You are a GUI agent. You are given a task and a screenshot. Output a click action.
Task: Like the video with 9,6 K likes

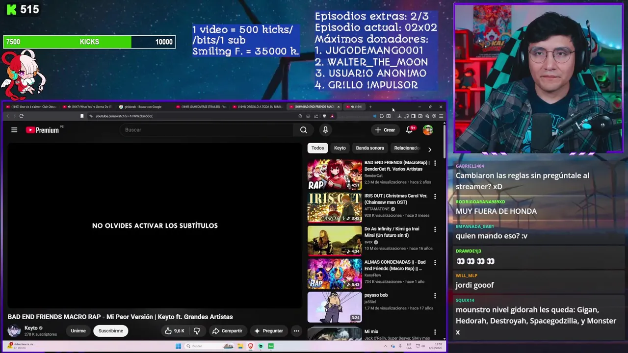175,331
